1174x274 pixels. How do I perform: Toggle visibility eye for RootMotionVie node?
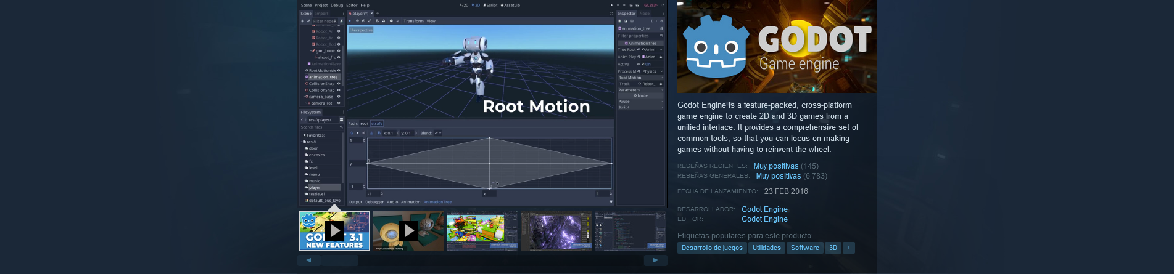coord(339,70)
